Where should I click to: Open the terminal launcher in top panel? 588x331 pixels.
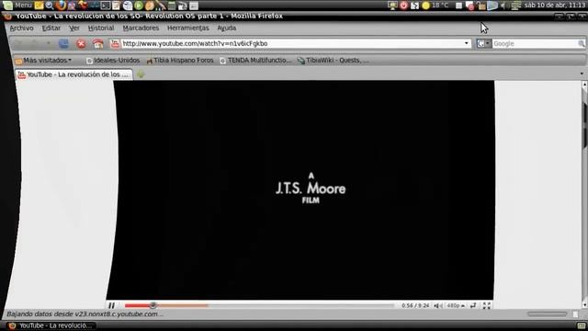[106, 6]
